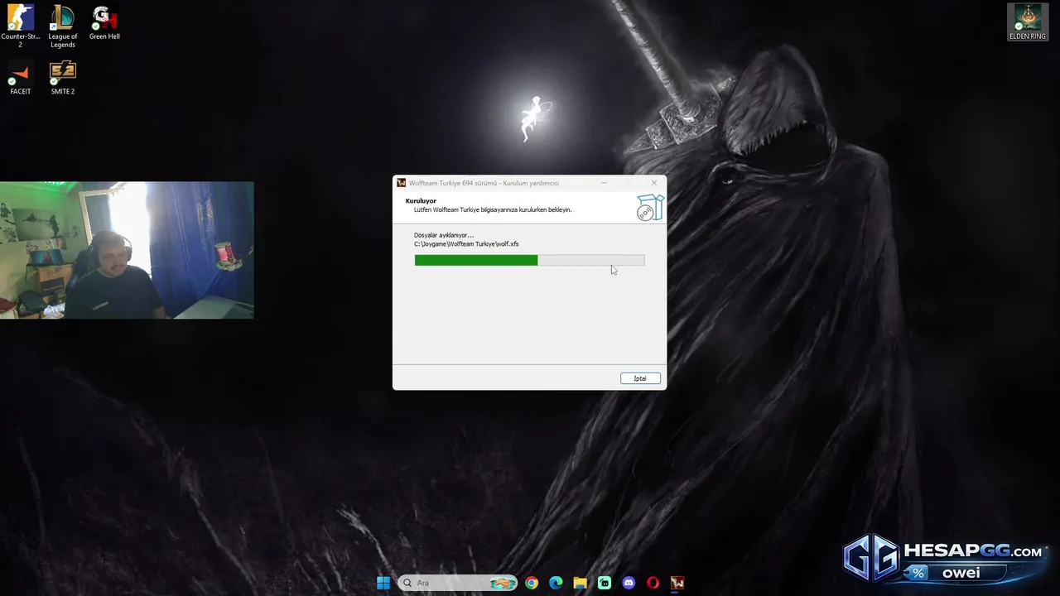Click the 'Lütfen Wolfteam Turkiye' waiting message
This screenshot has width=1060, height=596.
[x=493, y=210]
